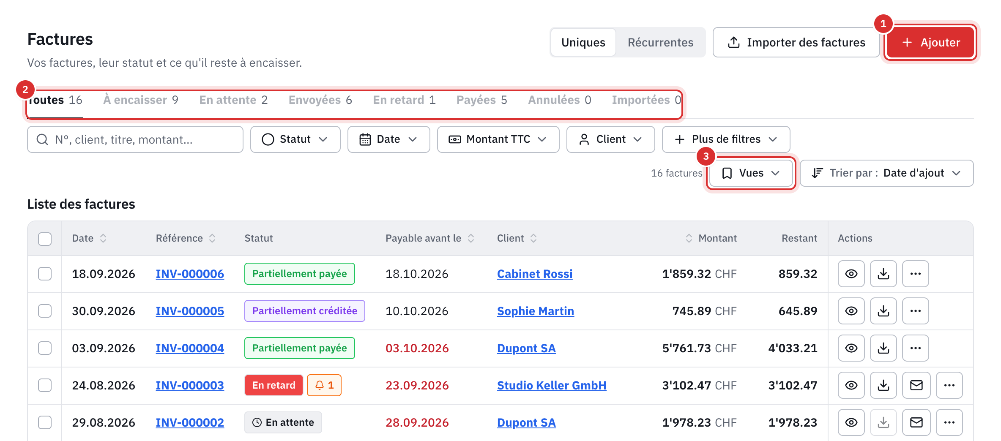Select the Studio Keller GmbH invoice checkbox
The width and height of the screenshot is (1001, 441).
[x=45, y=385]
